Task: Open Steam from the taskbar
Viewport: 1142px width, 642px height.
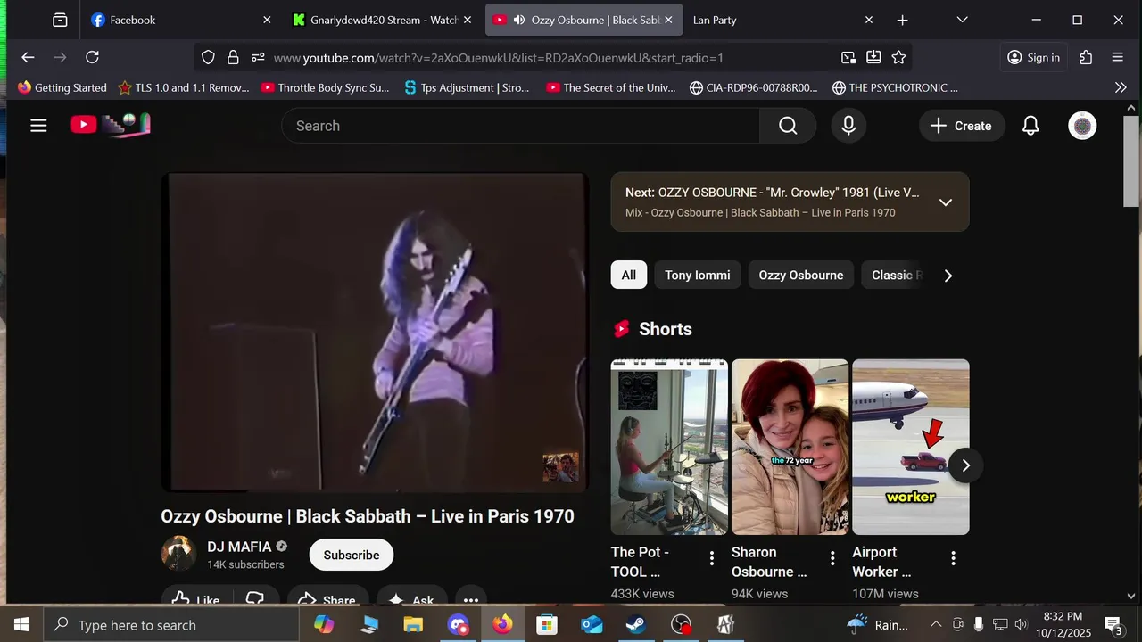Action: point(636,625)
